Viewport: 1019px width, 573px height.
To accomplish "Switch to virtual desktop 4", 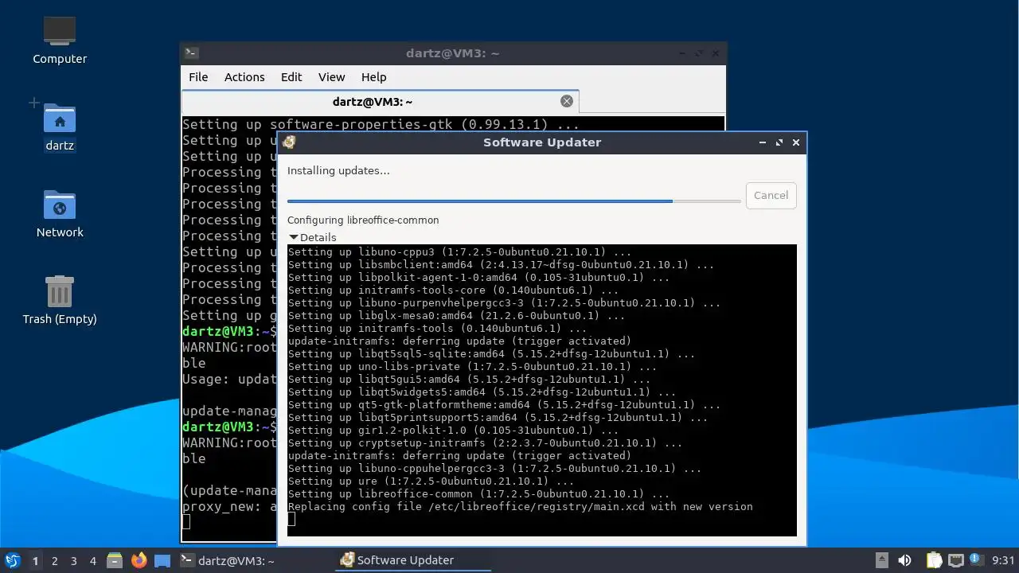I will pyautogui.click(x=93, y=561).
